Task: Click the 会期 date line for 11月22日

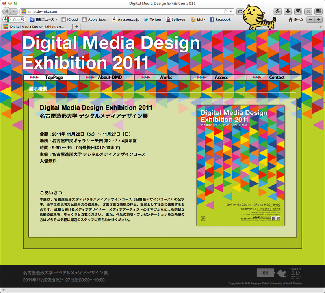Action: point(85,134)
